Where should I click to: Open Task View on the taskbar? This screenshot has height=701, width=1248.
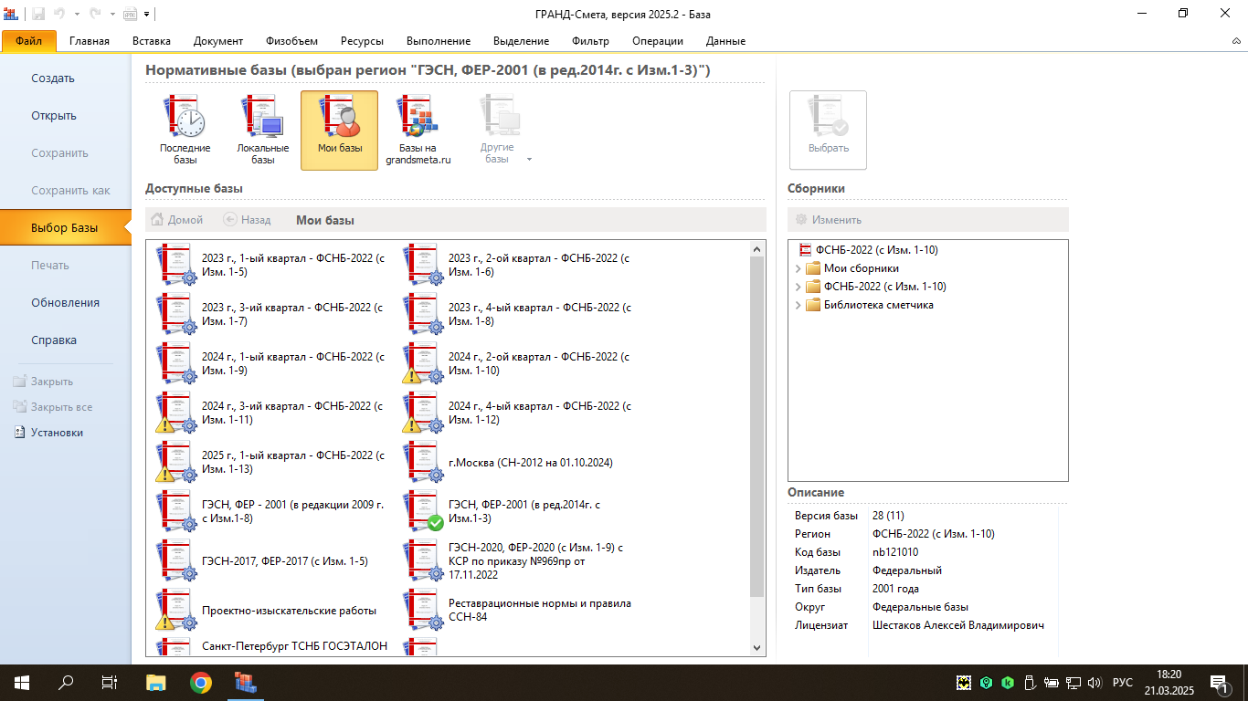coord(110,683)
